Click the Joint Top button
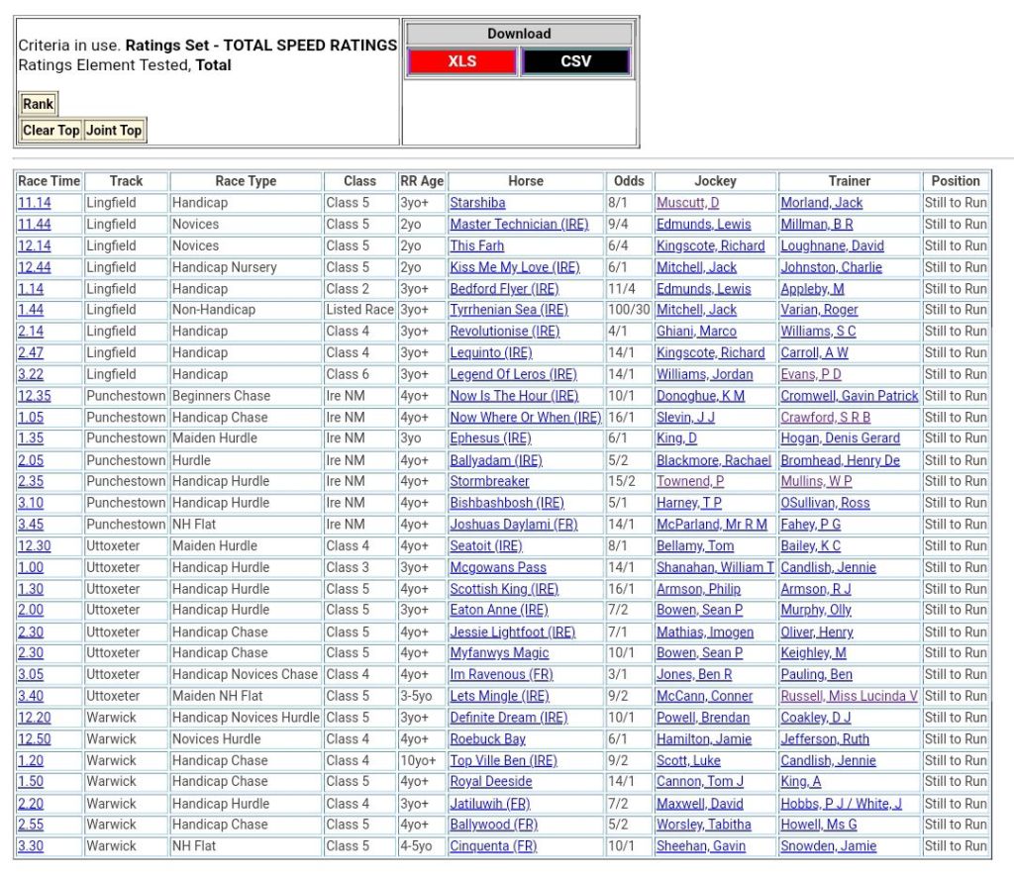Image resolution: width=1014 pixels, height=875 pixels. pyautogui.click(x=114, y=131)
